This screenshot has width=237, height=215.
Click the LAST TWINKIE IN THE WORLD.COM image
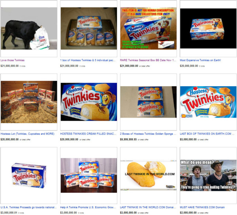(x=149, y=175)
